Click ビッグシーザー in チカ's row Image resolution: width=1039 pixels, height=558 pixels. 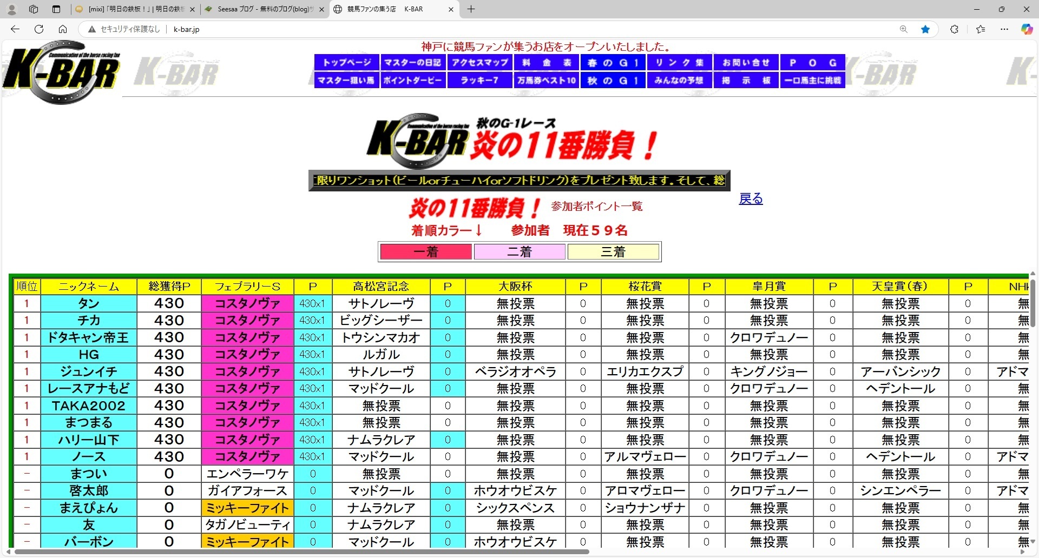(381, 321)
